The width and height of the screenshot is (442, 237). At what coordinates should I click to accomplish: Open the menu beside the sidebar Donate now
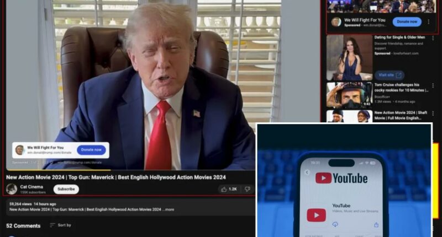[429, 21]
